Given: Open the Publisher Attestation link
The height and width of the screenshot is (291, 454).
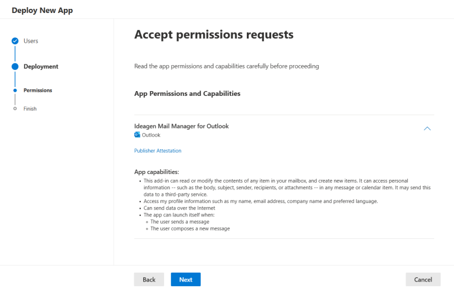Looking at the screenshot, I should 157,151.
